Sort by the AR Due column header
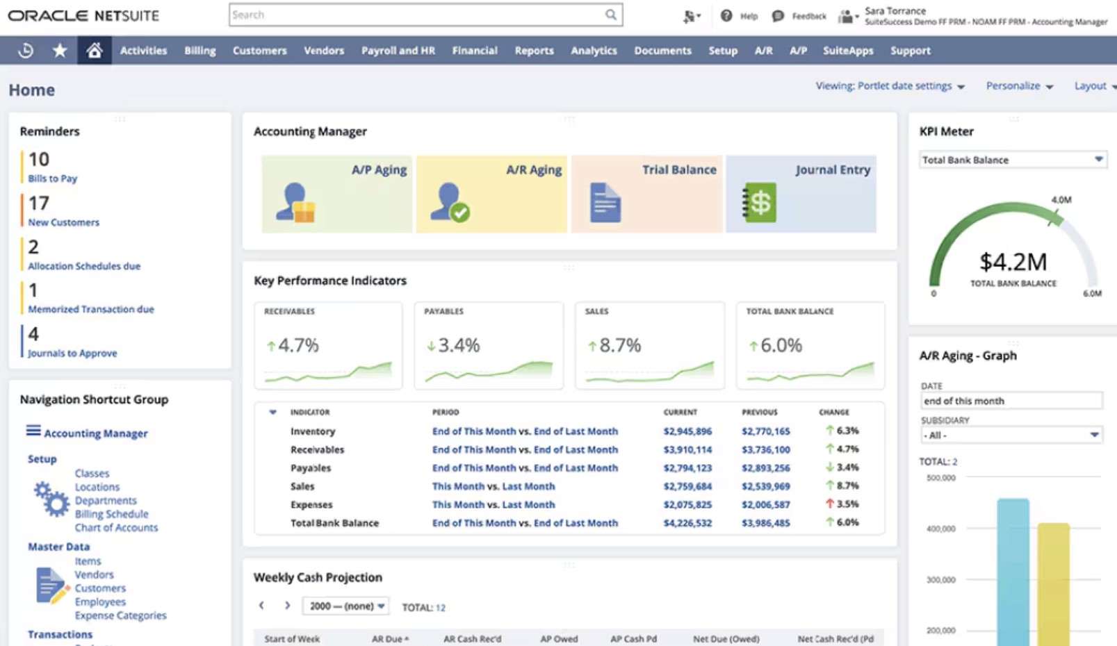Image resolution: width=1117 pixels, height=646 pixels. pos(390,639)
